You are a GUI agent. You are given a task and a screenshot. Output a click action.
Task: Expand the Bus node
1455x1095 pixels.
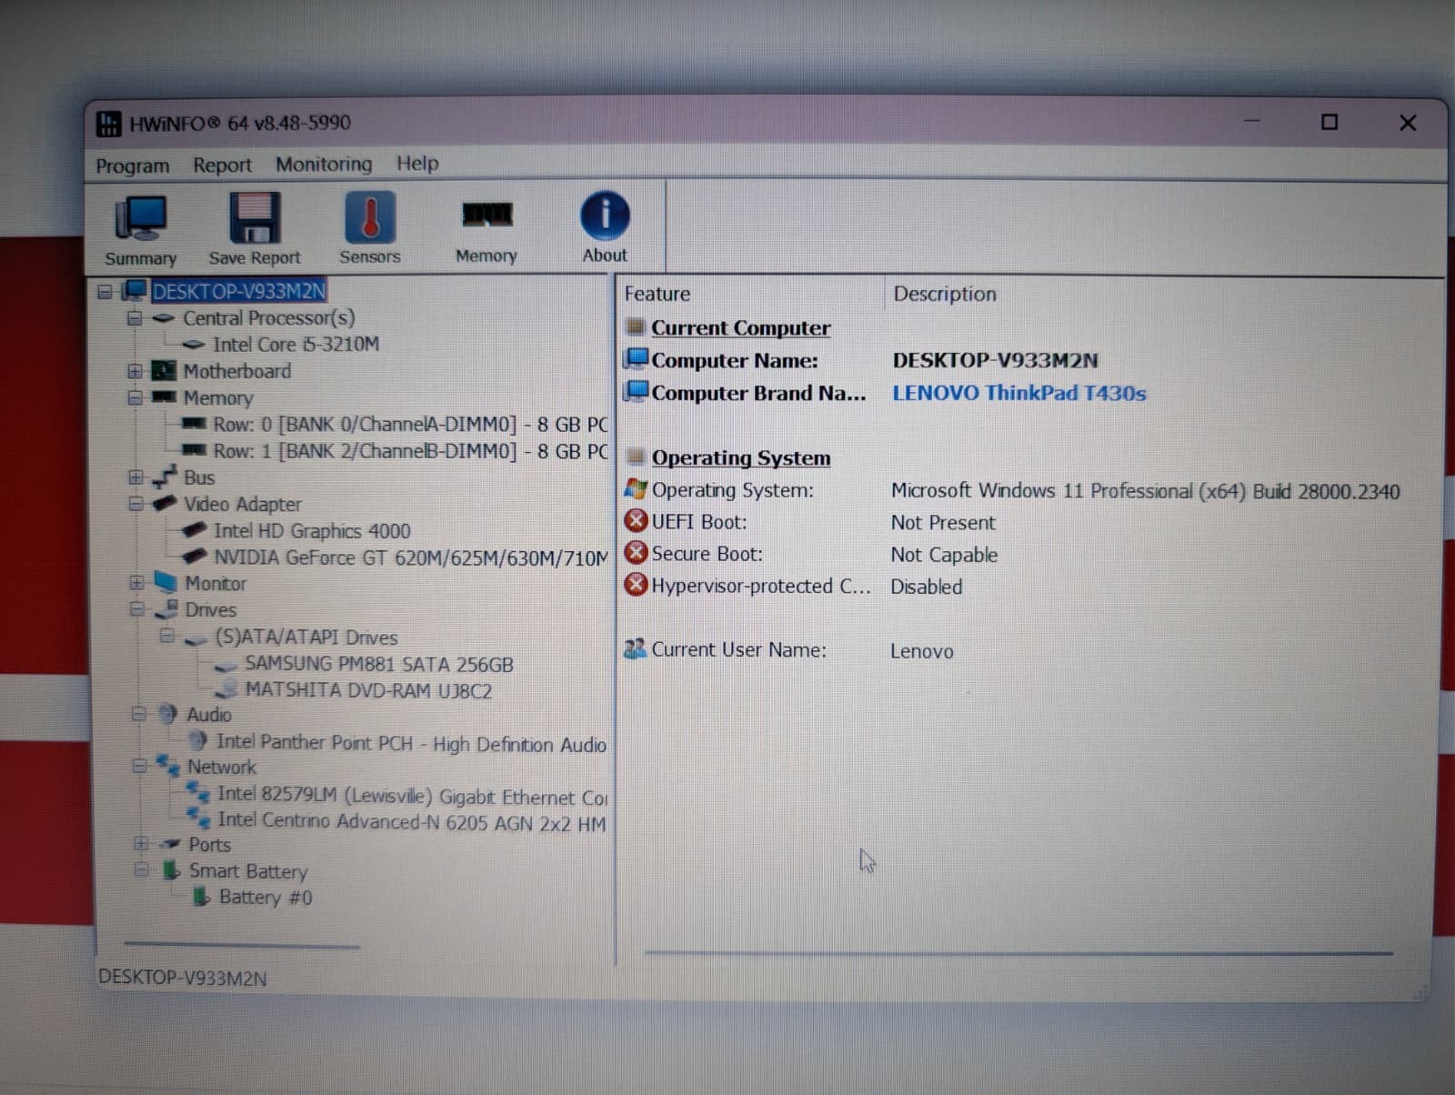[x=135, y=477]
